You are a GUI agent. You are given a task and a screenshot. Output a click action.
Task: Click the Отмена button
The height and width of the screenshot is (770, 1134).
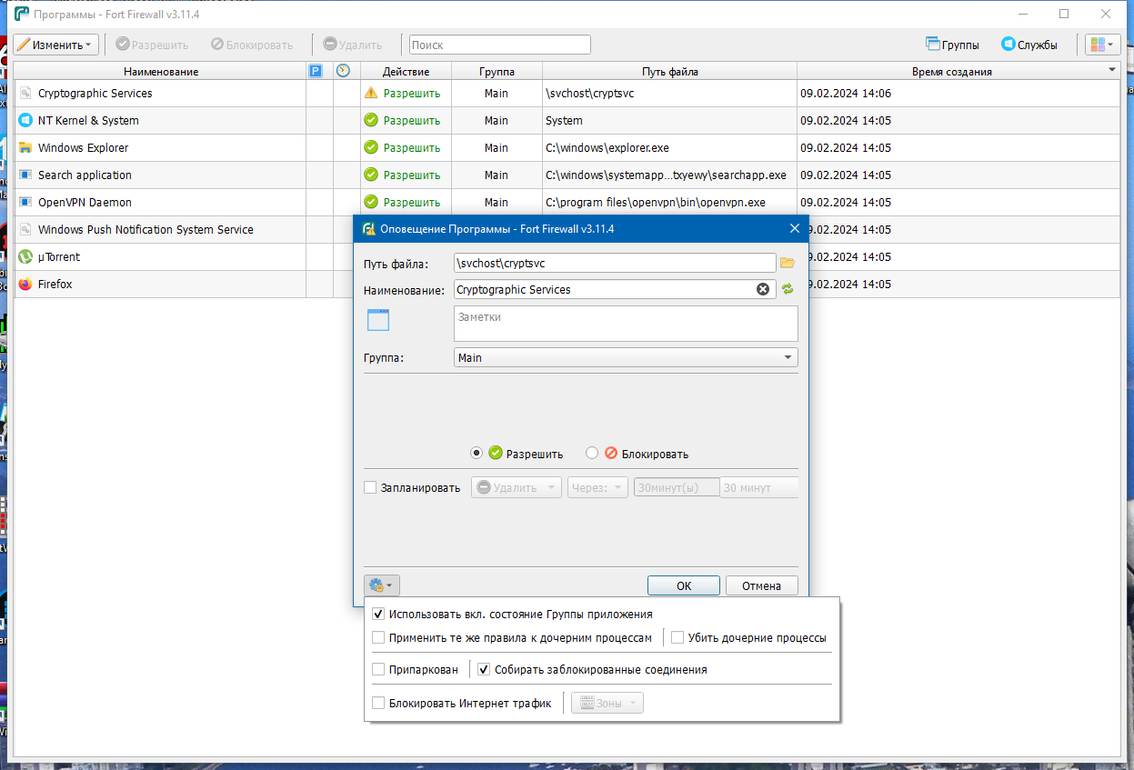(x=761, y=585)
